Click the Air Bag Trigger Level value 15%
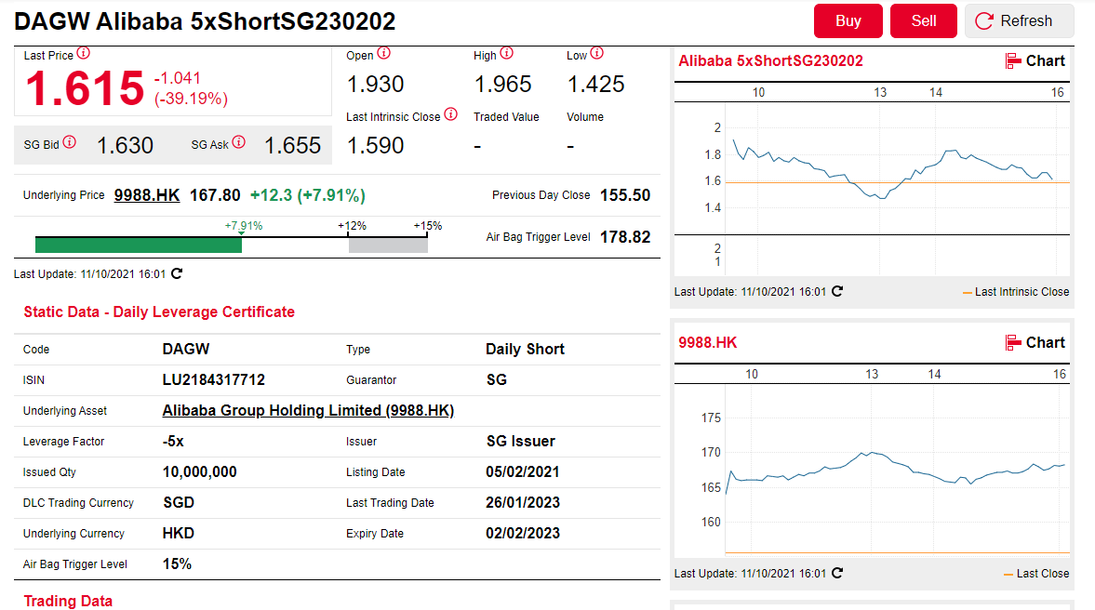The image size is (1095, 610). click(x=178, y=564)
